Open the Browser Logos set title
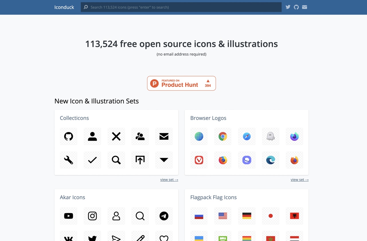 [x=208, y=118]
